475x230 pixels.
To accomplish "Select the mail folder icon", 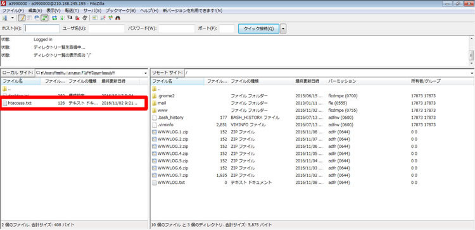I will 154,103.
